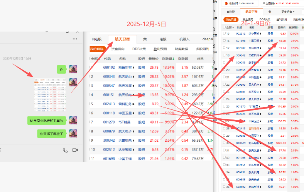Open stock code 600343 in row 2
Image resolution: width=304 pixels, height=192 pixels.
[109, 76]
